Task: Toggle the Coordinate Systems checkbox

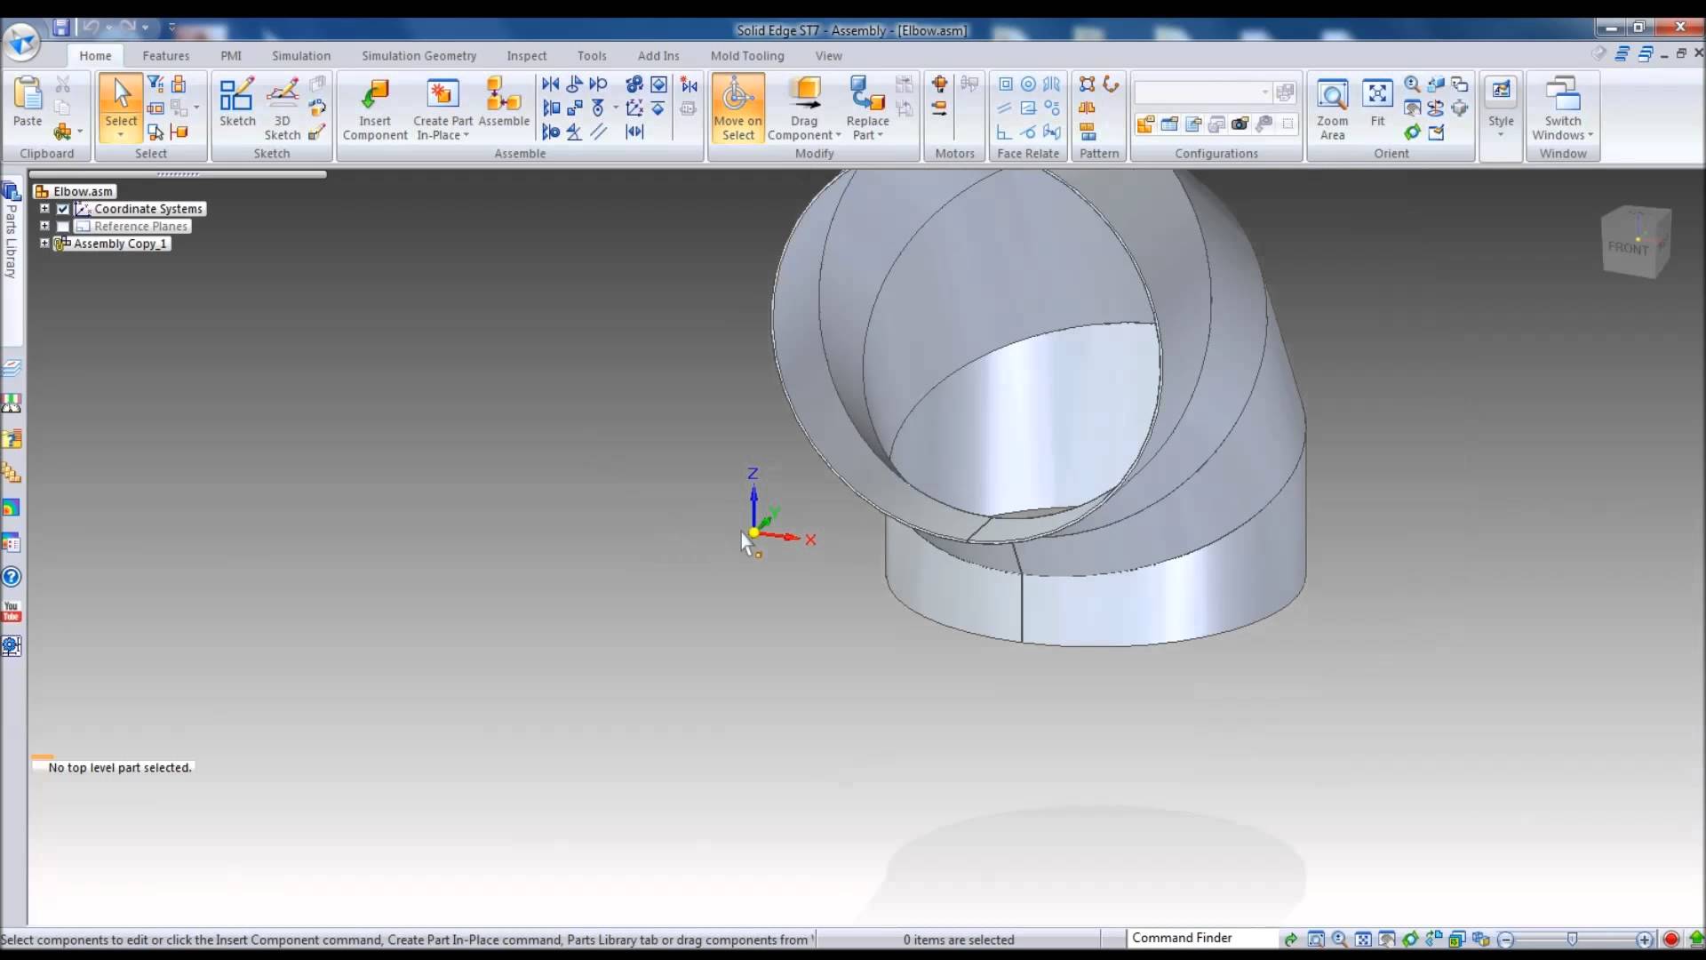Action: pos(63,209)
